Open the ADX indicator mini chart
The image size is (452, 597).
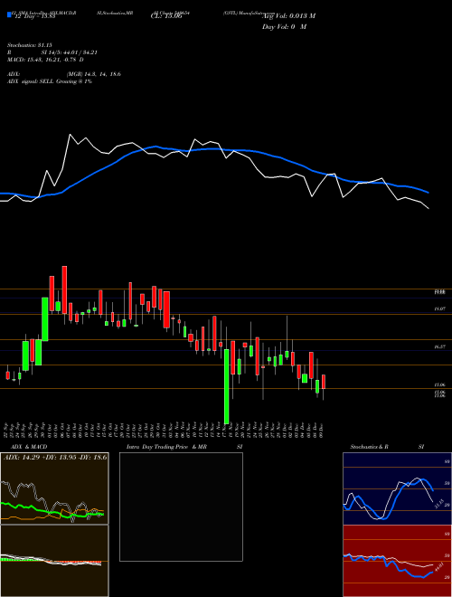[x=54, y=488]
